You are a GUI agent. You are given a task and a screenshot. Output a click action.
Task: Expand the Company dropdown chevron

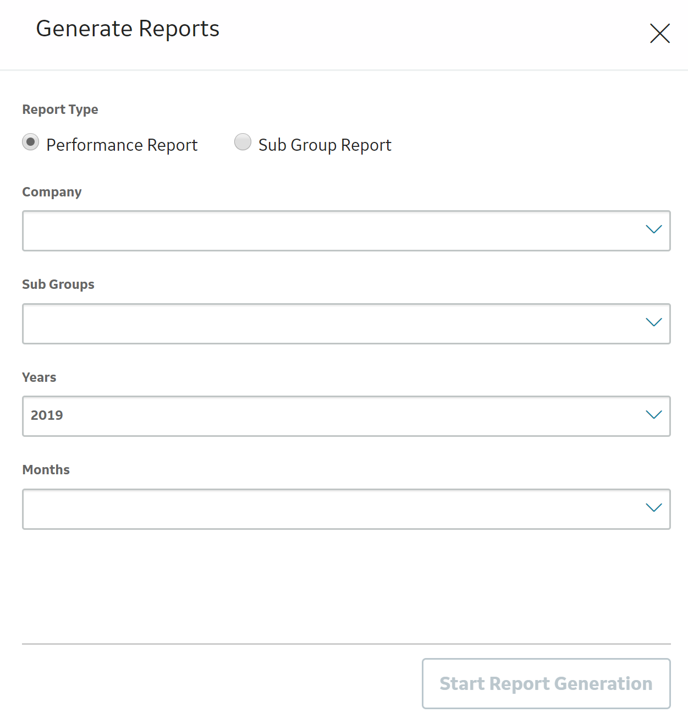(653, 229)
